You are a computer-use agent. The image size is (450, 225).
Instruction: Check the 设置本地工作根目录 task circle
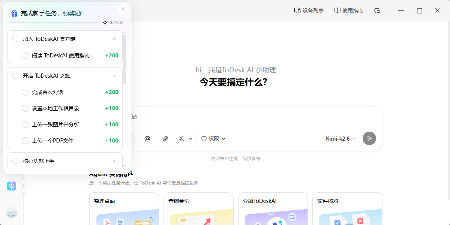25,108
